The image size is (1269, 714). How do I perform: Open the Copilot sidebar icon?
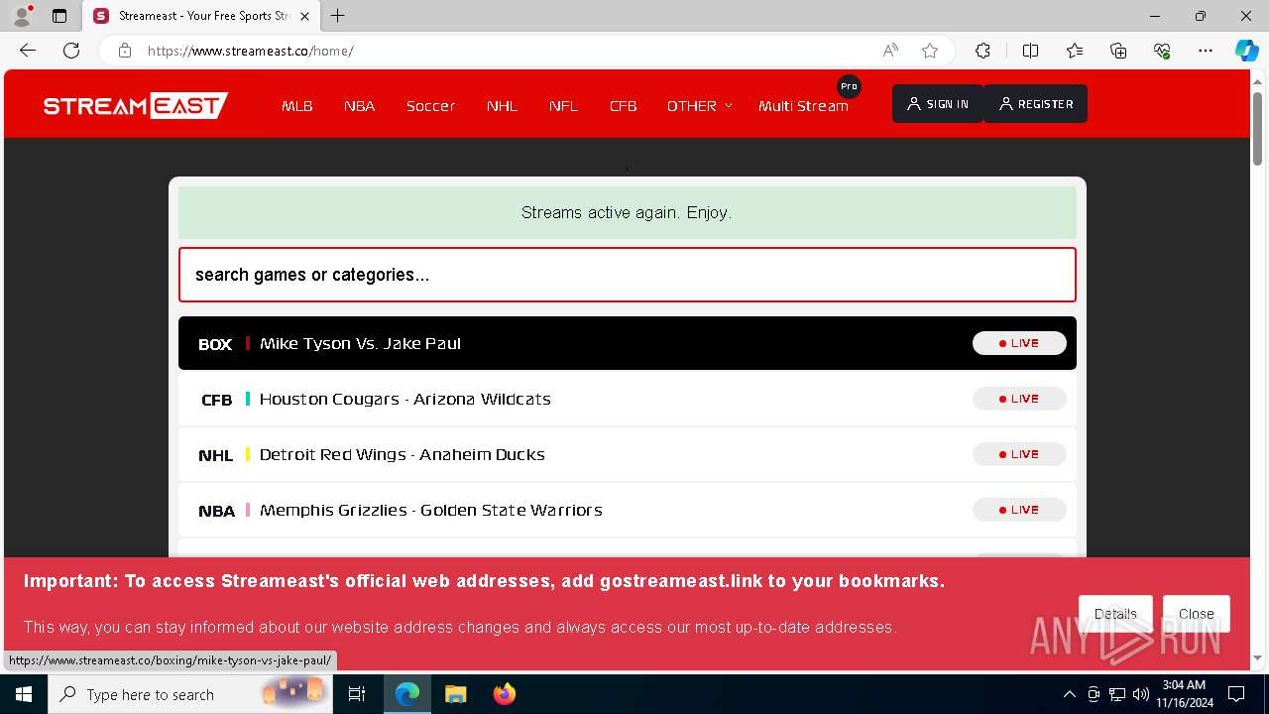[1247, 51]
